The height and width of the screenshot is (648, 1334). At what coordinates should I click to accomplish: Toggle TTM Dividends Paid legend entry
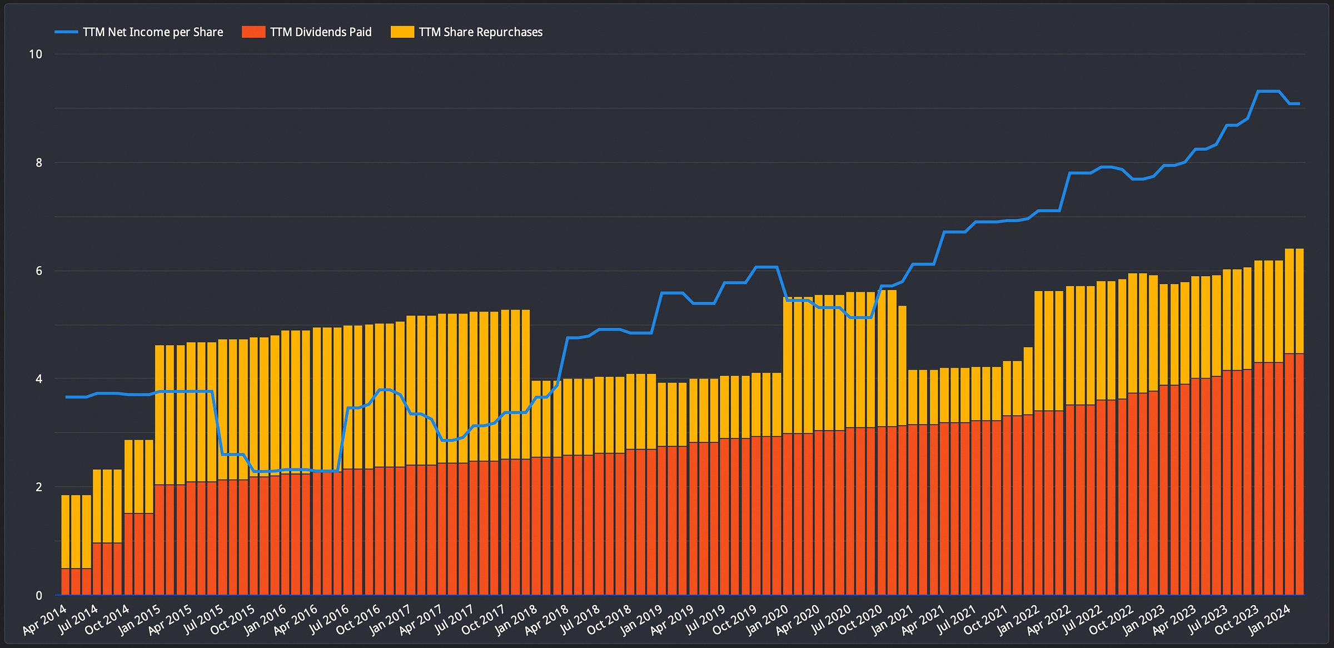(321, 32)
